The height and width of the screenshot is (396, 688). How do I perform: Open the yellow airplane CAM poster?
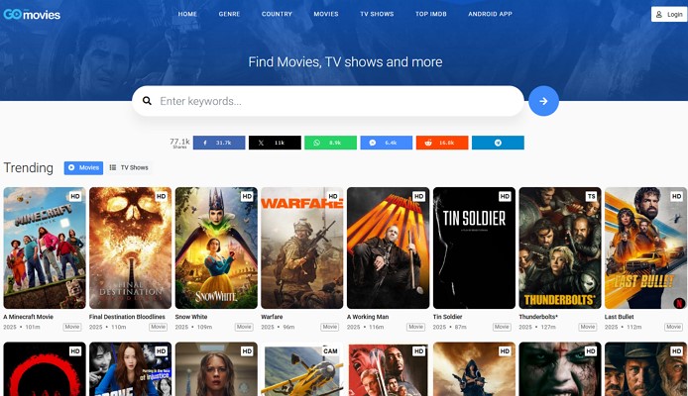pyautogui.click(x=302, y=369)
